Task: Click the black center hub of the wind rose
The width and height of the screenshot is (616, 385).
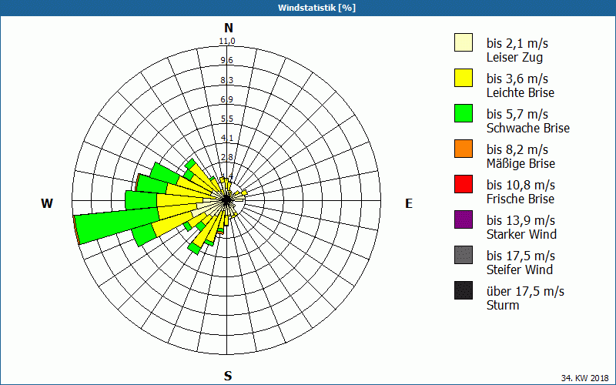Action: [226, 200]
